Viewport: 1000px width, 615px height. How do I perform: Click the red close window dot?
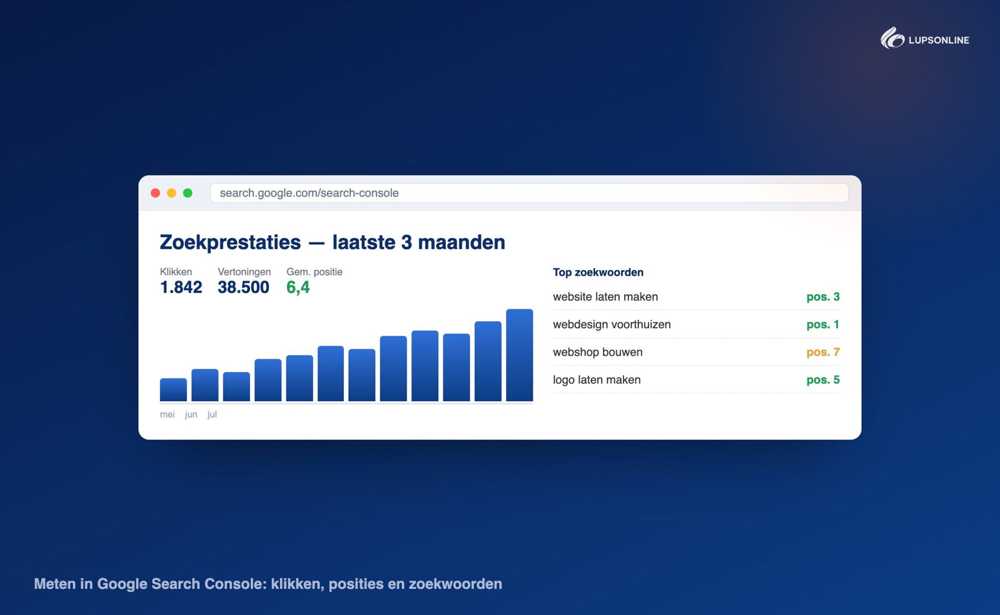click(x=156, y=193)
